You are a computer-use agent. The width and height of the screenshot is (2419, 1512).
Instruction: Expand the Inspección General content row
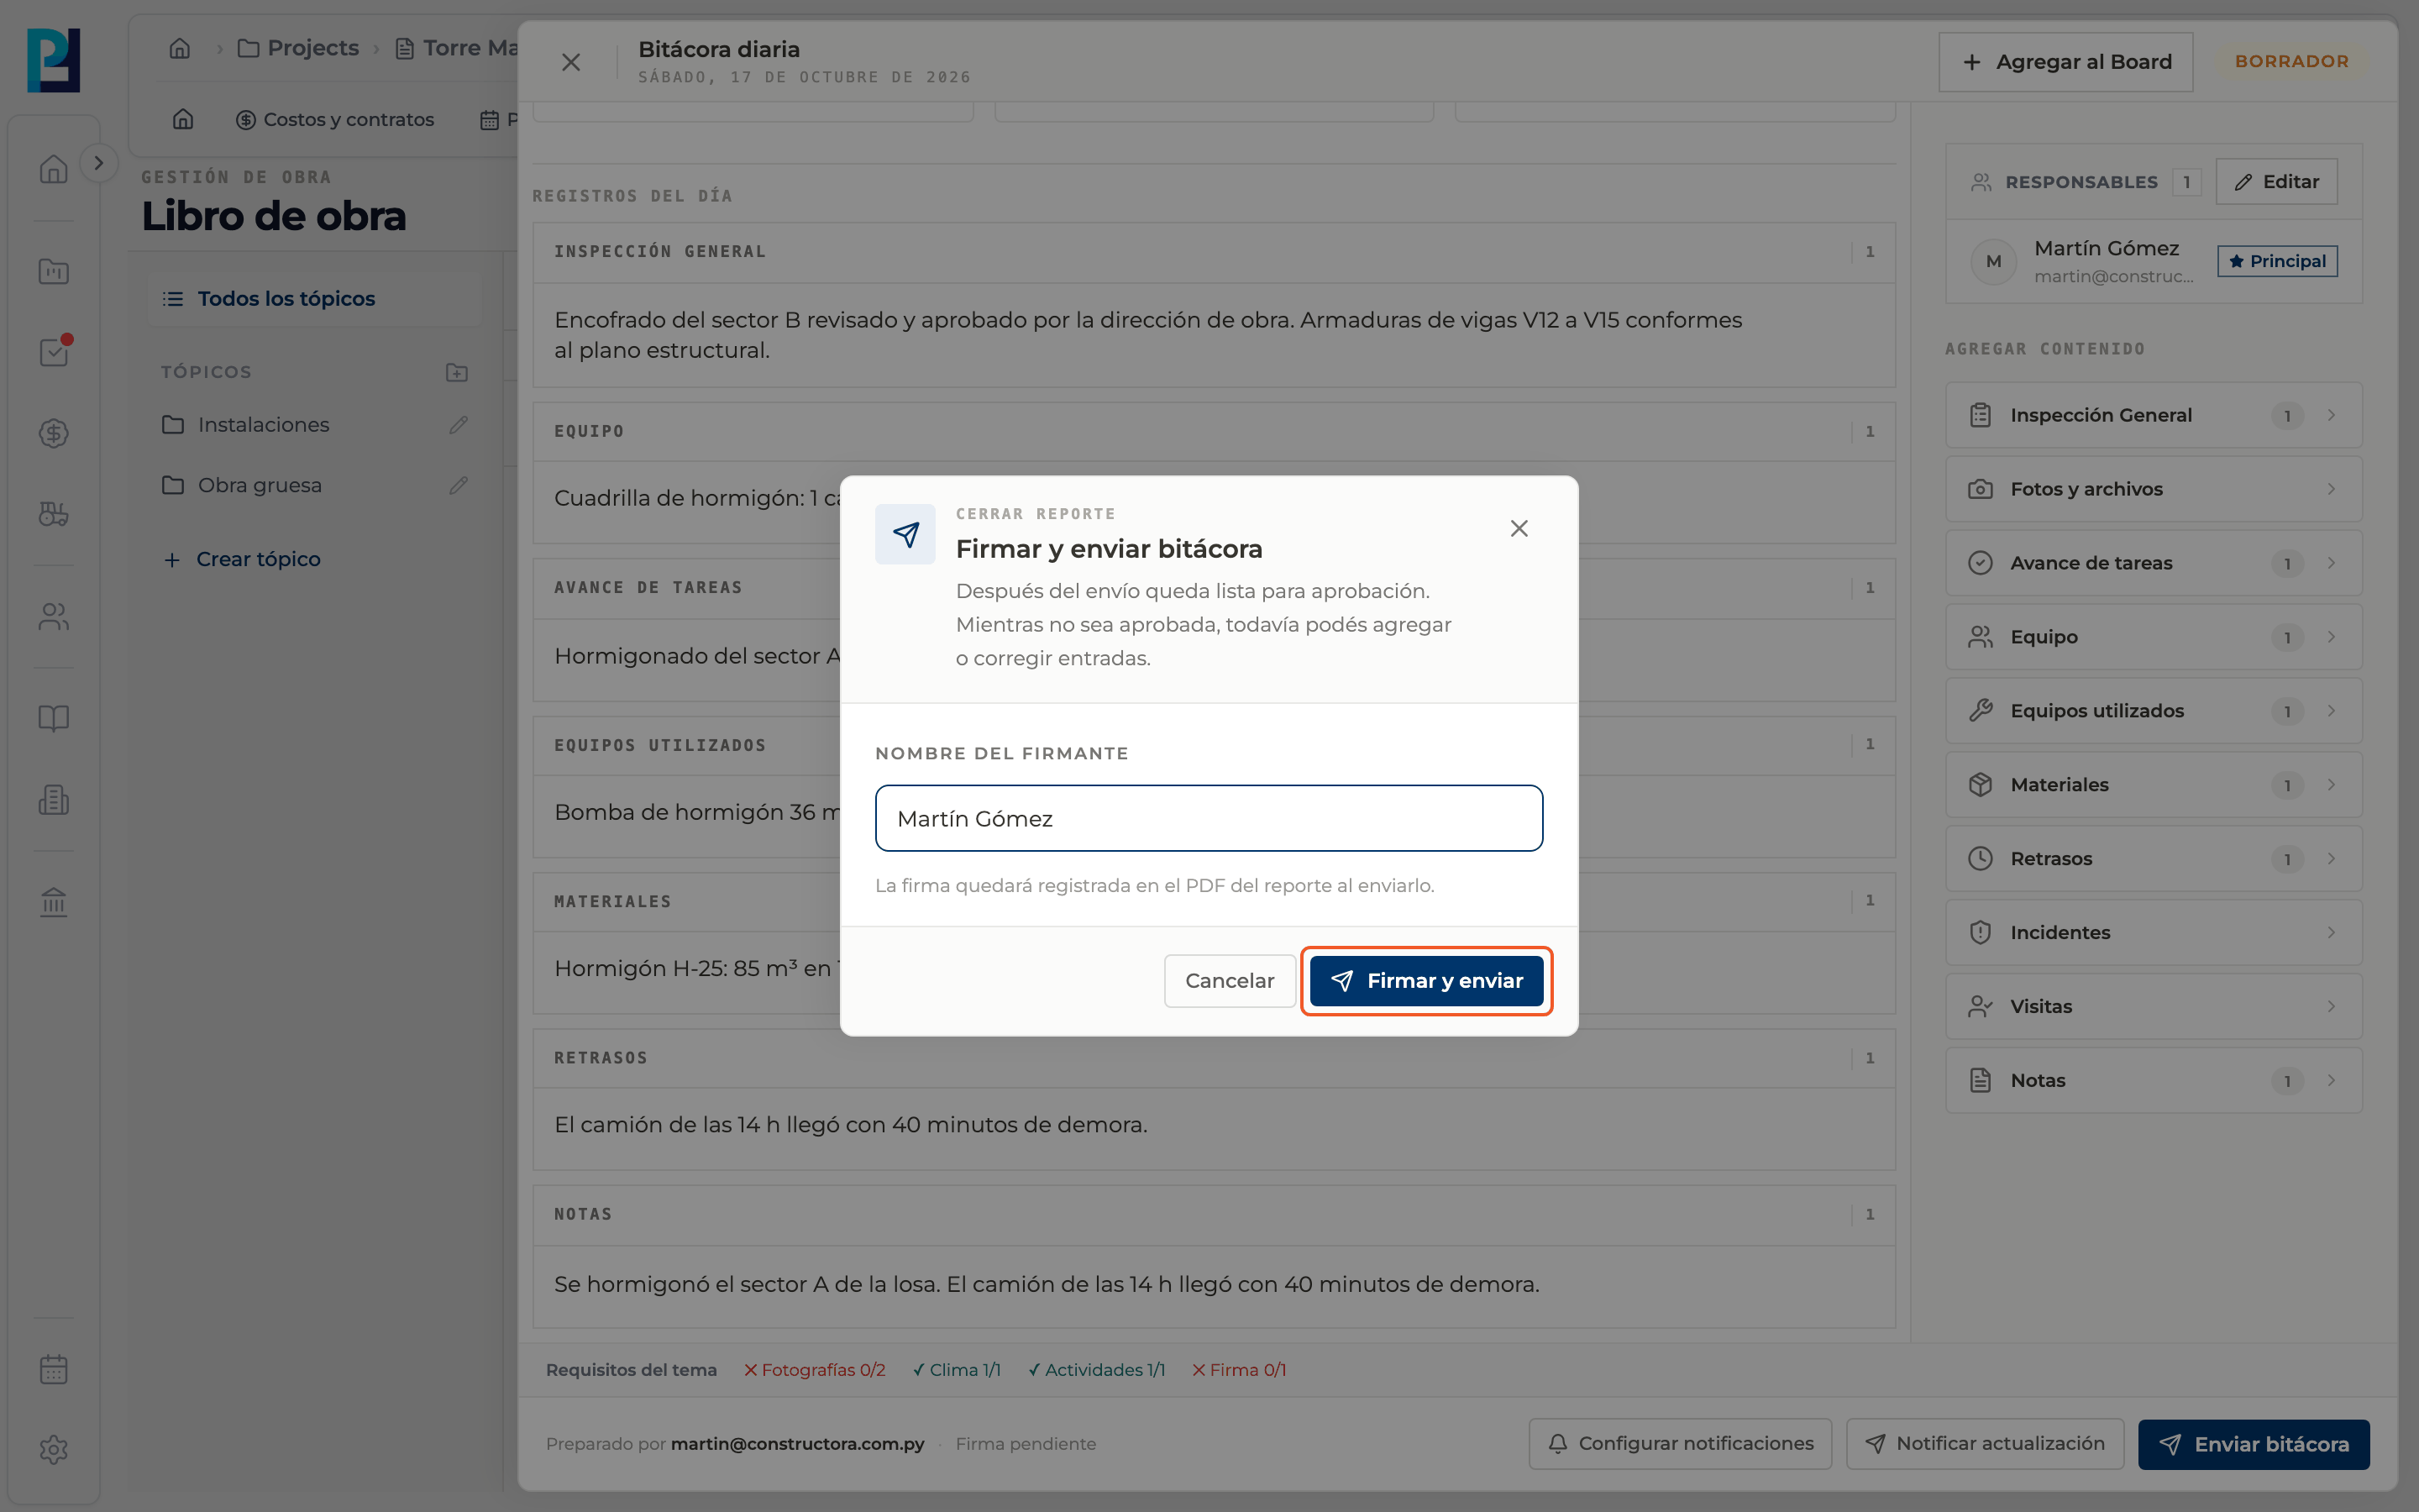2153,415
